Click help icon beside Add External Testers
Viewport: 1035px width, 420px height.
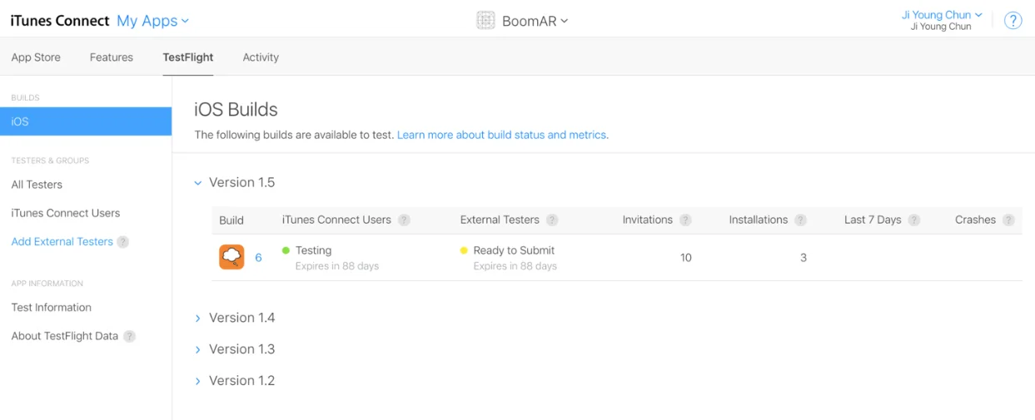coord(123,242)
